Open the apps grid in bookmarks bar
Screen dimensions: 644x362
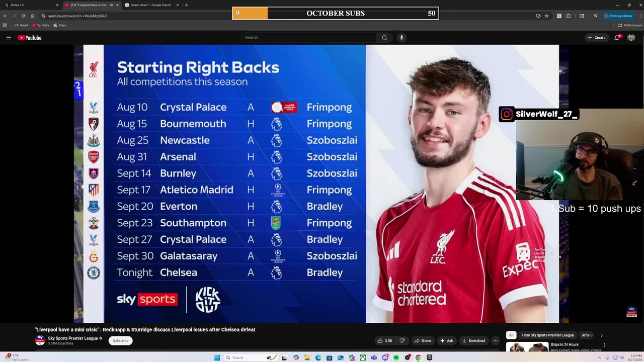[5, 25]
